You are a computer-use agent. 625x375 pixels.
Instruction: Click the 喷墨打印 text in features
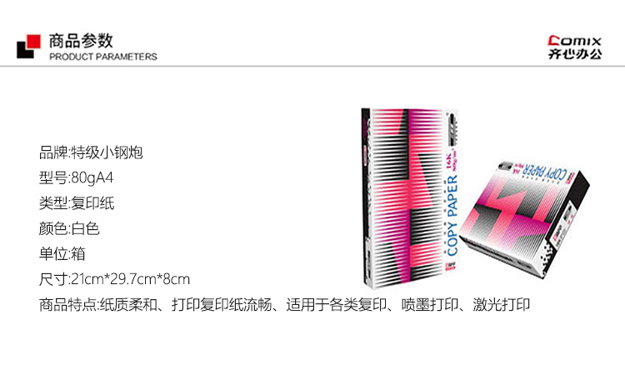[430, 305]
